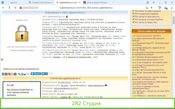Open a new browser tab with the plus button

(x=113, y=2)
